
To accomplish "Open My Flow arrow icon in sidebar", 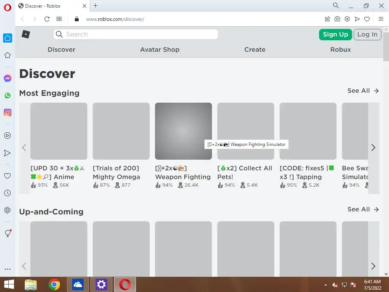I will coord(8,153).
